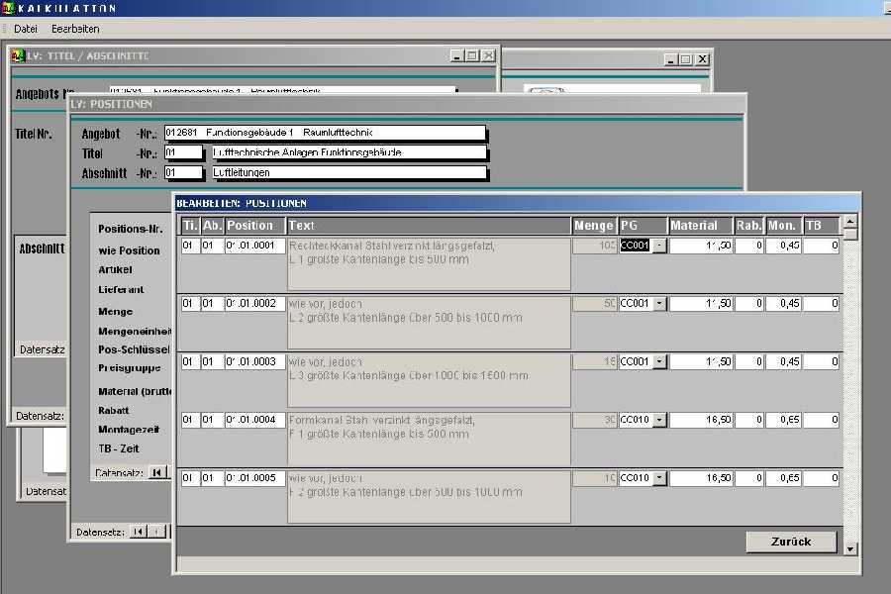Click scrollbar down arrow in positions list

click(x=850, y=546)
